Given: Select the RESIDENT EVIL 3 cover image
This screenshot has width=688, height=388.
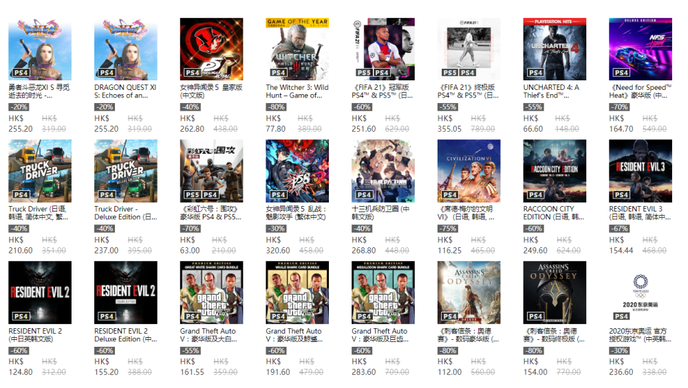Looking at the screenshot, I should tap(640, 171).
